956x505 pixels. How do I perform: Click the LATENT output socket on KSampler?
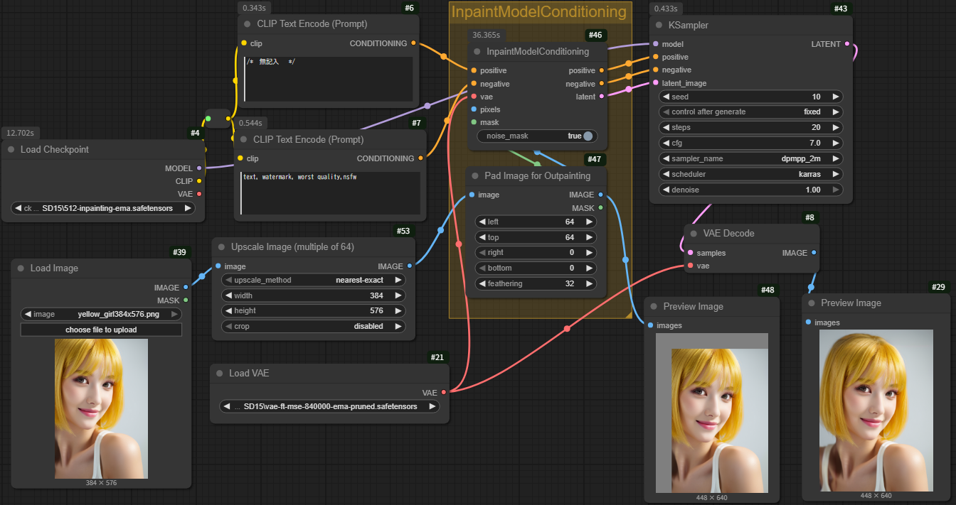[846, 44]
